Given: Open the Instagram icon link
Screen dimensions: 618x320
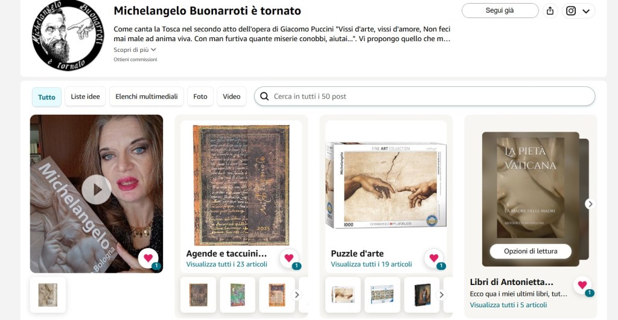Looking at the screenshot, I should point(571,11).
